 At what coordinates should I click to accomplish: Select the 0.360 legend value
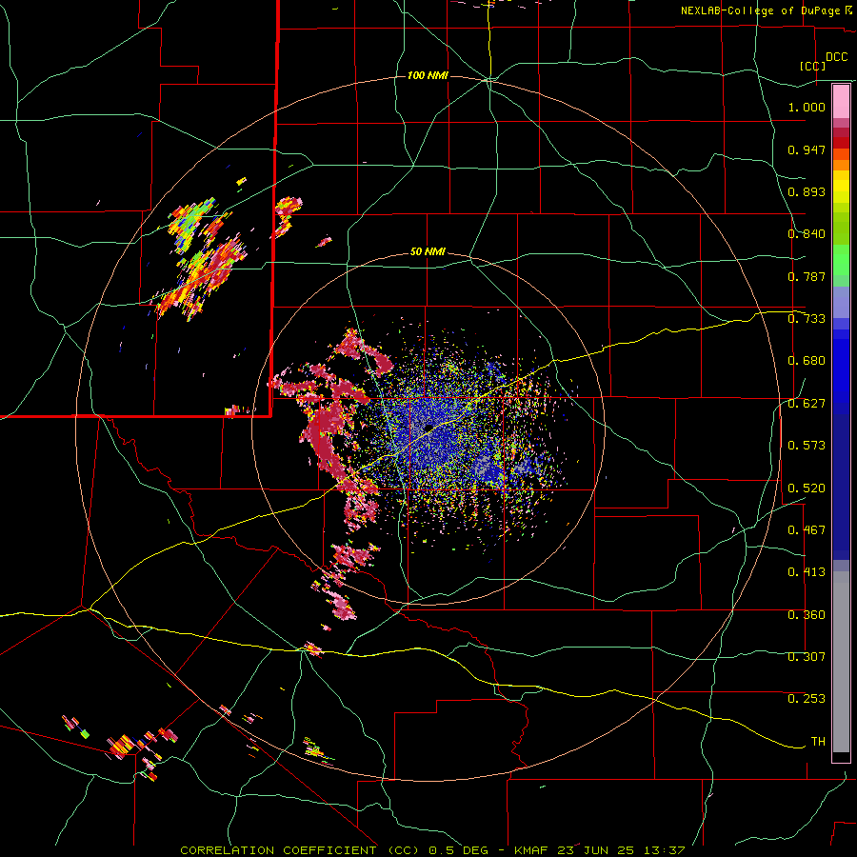807,615
